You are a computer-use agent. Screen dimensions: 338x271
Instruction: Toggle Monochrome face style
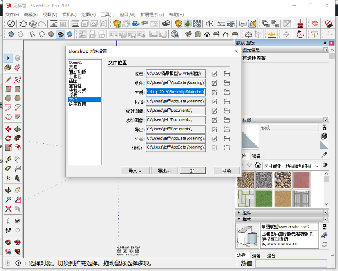(70, 34)
